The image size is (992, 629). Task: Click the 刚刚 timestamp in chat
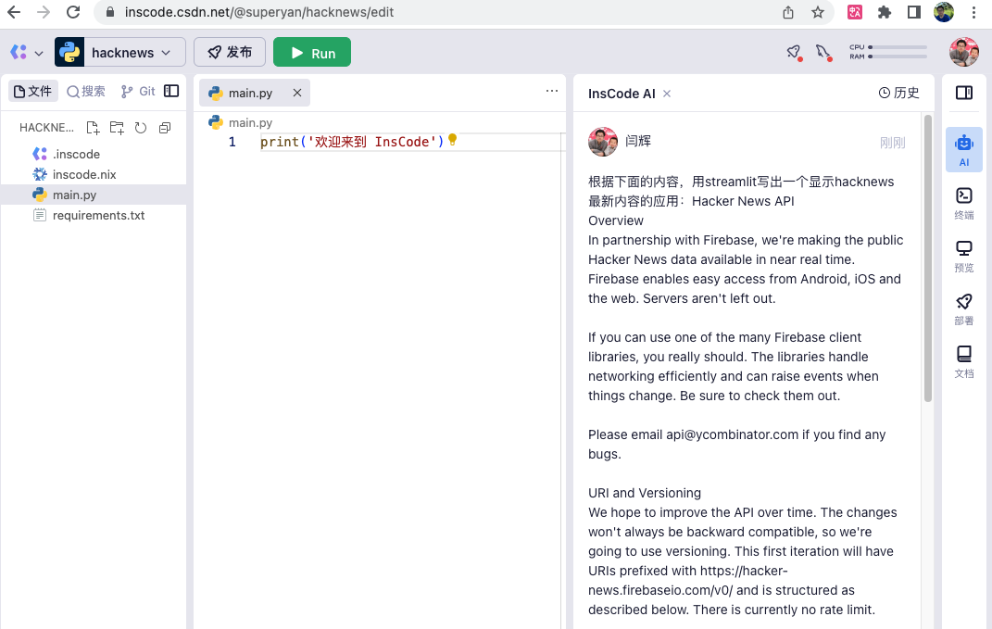892,143
